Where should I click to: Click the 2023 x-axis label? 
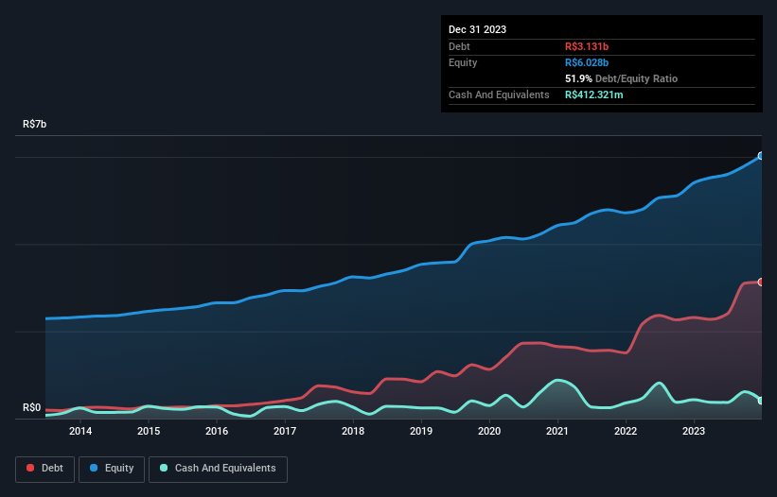pyautogui.click(x=694, y=431)
